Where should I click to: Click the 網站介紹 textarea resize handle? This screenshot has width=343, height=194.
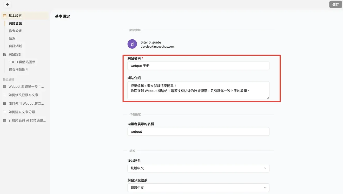click(268, 98)
